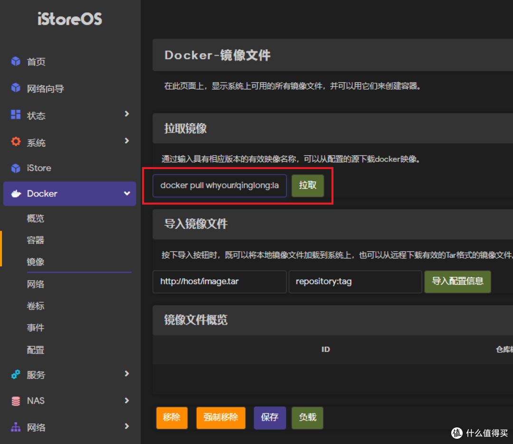Focus the http://host/image.tar input field
The width and height of the screenshot is (513, 444).
(219, 282)
